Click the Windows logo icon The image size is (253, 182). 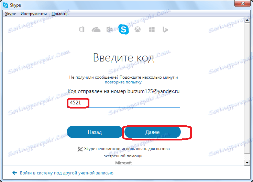click(152, 30)
